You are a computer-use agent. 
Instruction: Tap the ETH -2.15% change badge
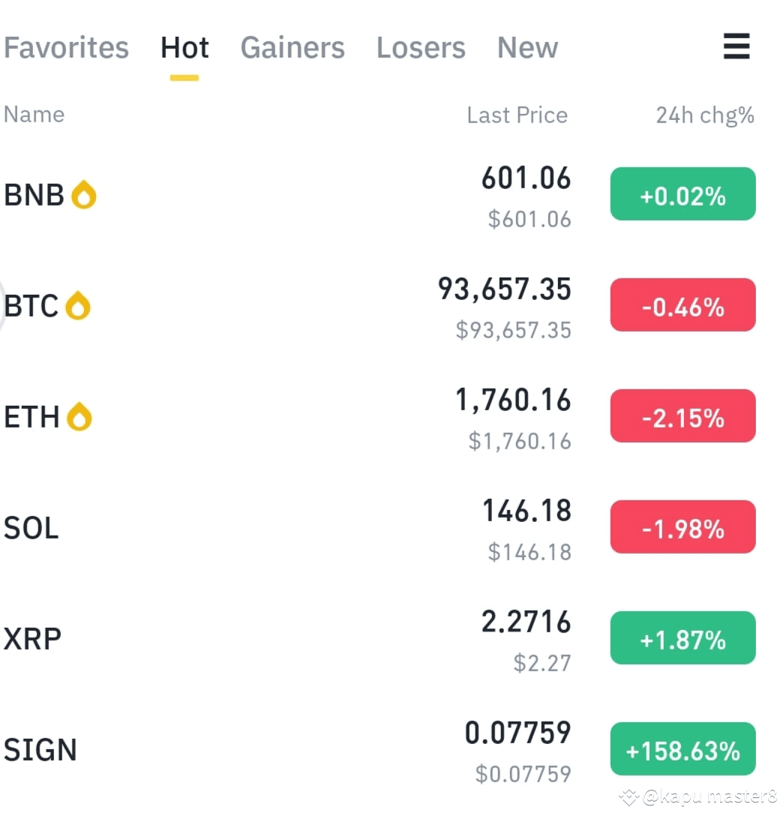(x=683, y=415)
